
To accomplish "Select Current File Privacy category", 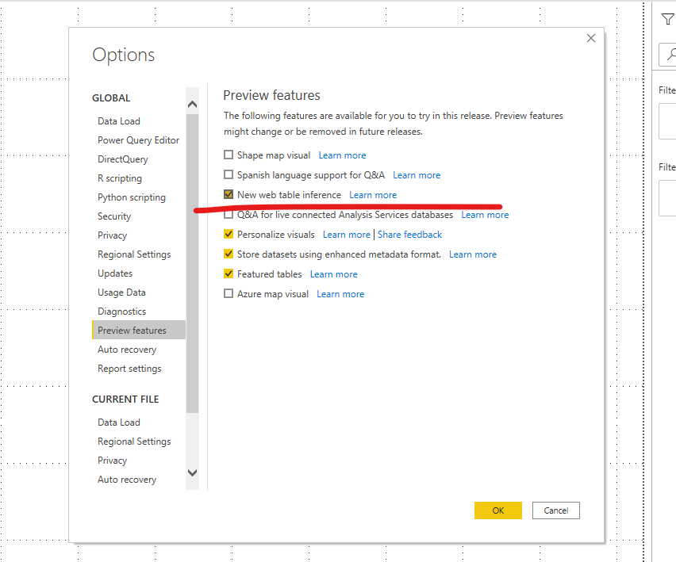I will pos(112,460).
